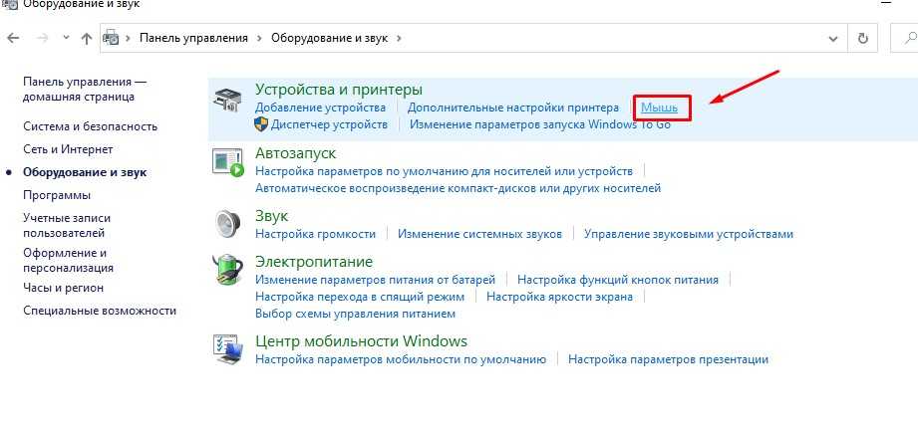Click Добавление устройства link
The image size is (918, 435).
tap(320, 107)
